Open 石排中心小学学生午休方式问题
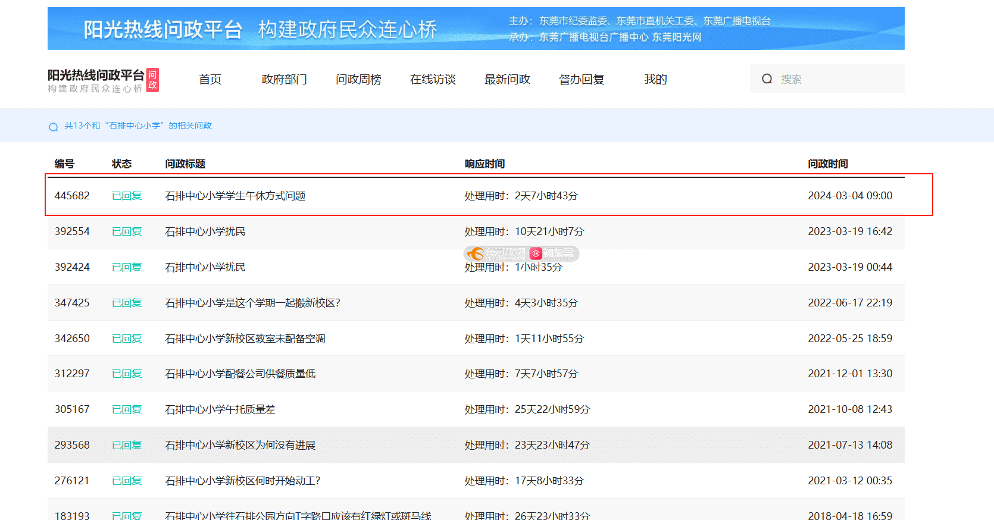Viewport: 994px width, 520px height. [235, 196]
